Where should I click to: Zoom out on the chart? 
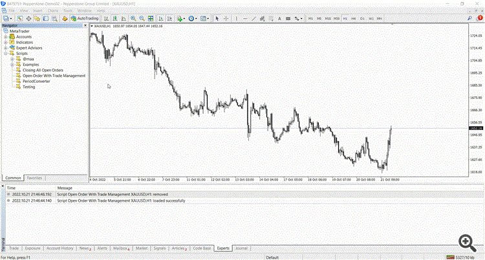[x=142, y=19]
